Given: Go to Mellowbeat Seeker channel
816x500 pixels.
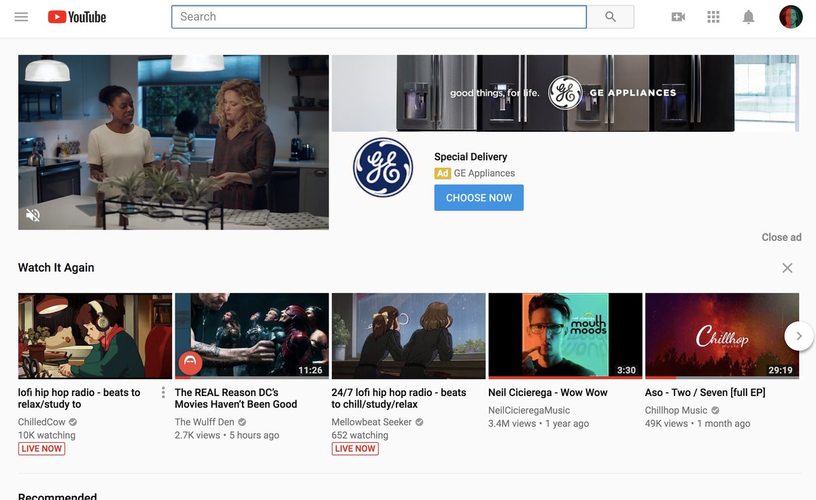Looking at the screenshot, I should click(372, 422).
